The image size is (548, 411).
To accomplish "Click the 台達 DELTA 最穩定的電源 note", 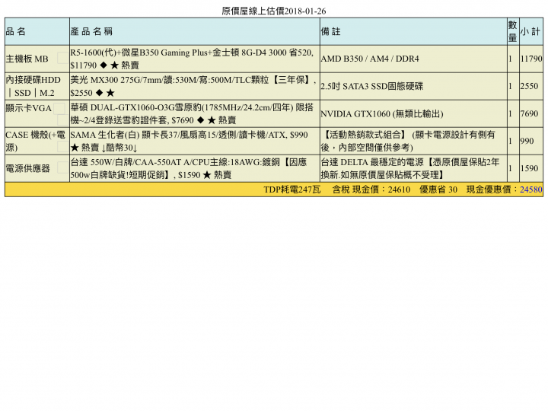I will pyautogui.click(x=413, y=168).
